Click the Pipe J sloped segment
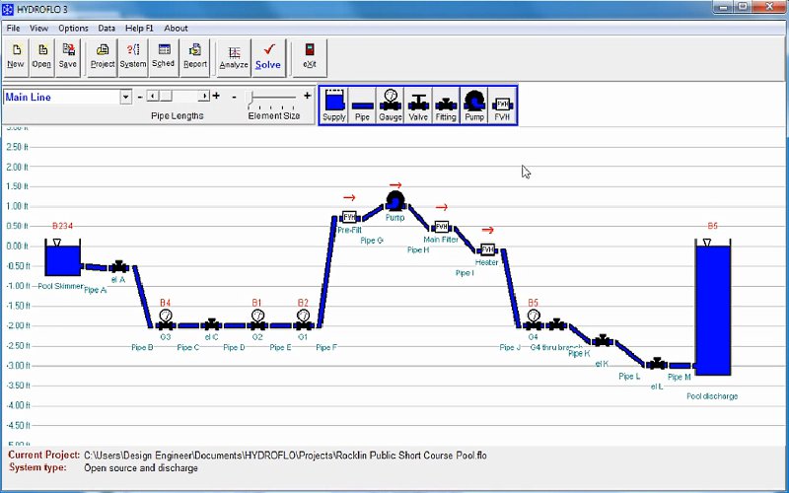789x493 pixels. [x=511, y=288]
